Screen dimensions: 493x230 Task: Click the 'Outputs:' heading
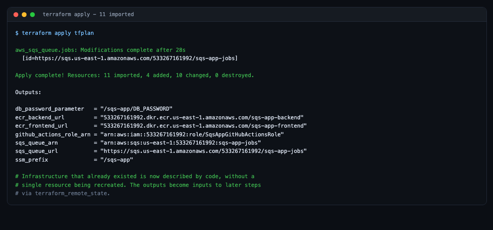[28, 92]
